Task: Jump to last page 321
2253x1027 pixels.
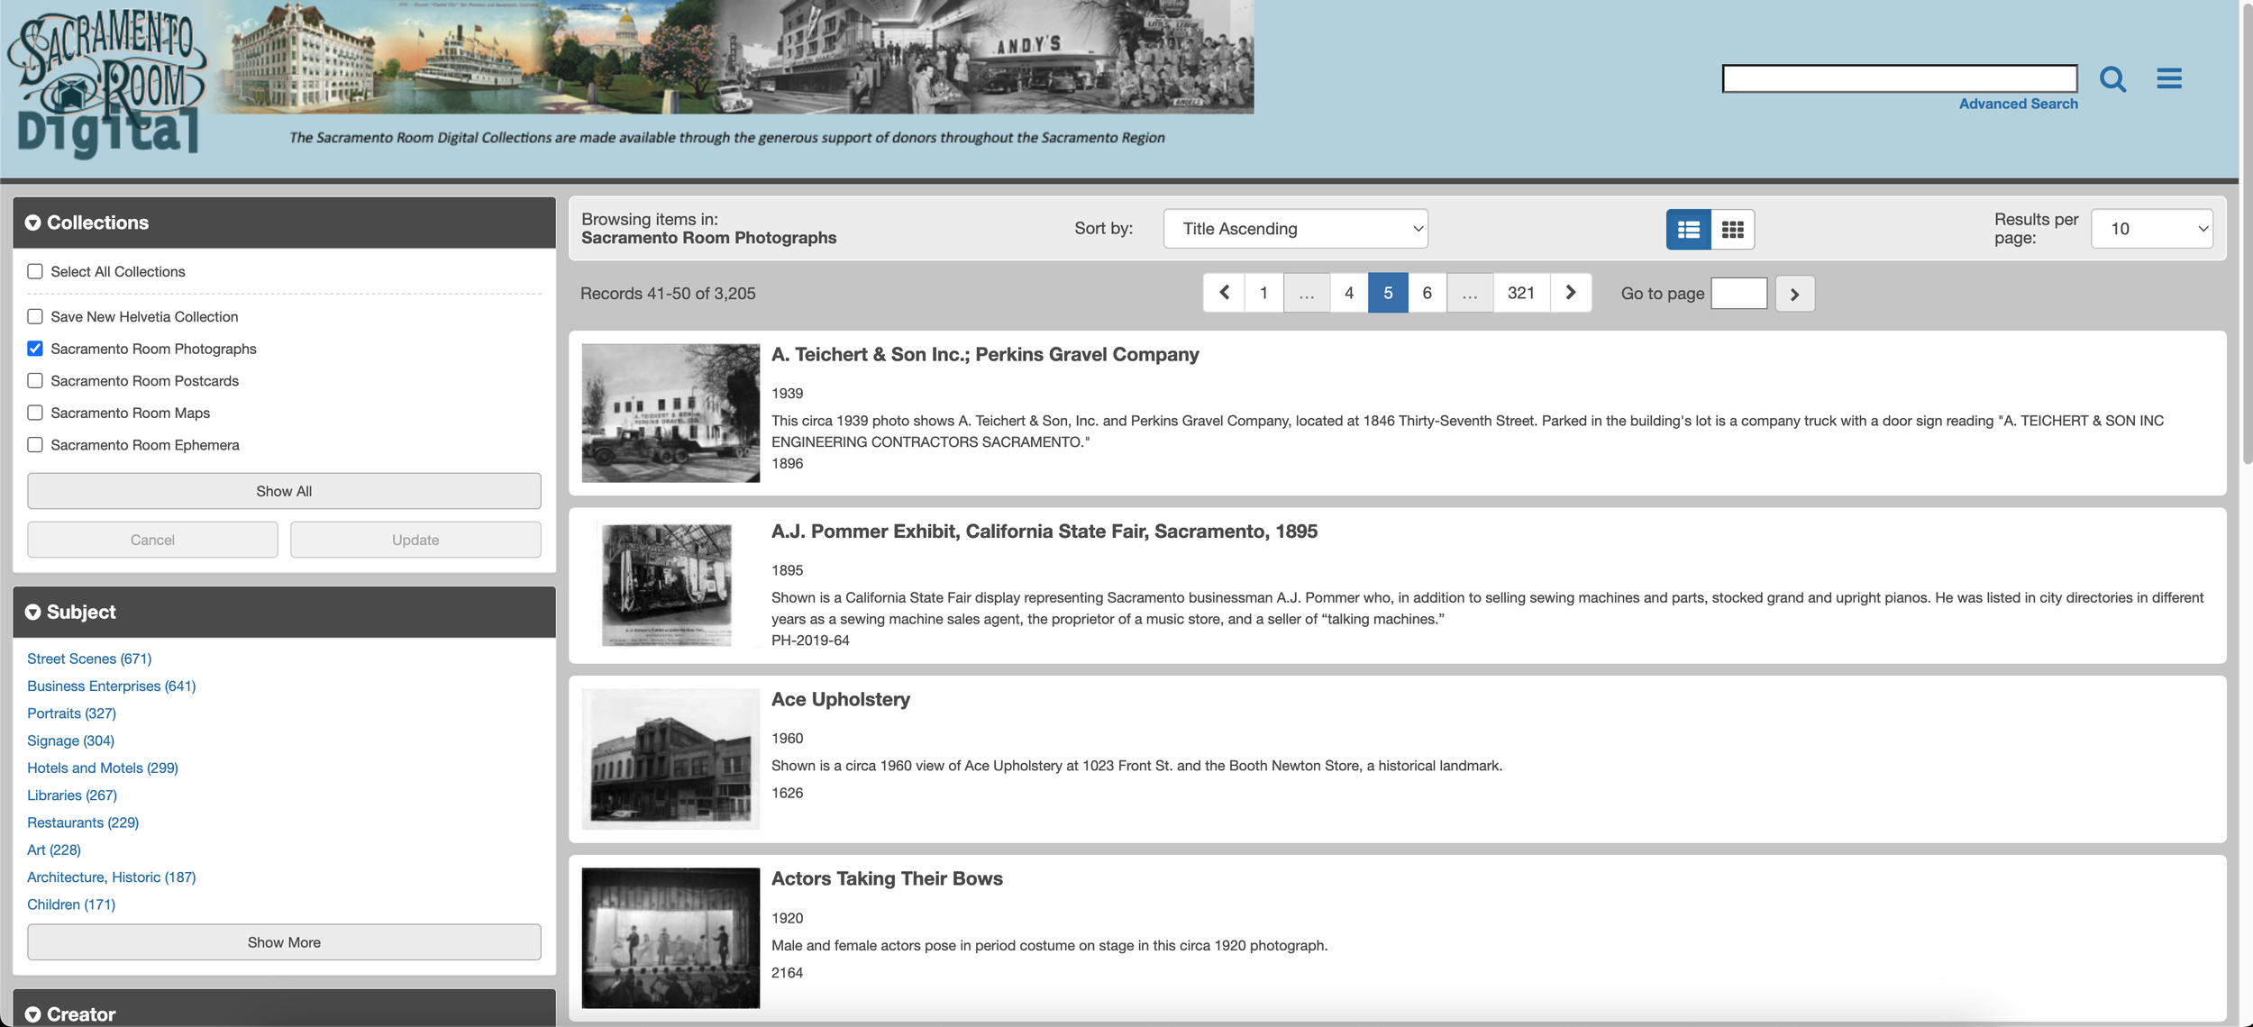Action: point(1520,293)
